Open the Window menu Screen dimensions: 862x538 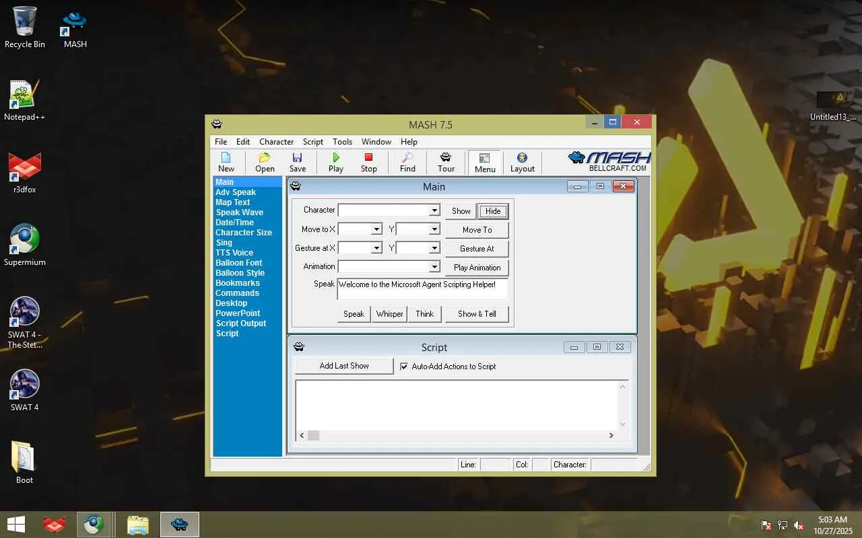(376, 142)
